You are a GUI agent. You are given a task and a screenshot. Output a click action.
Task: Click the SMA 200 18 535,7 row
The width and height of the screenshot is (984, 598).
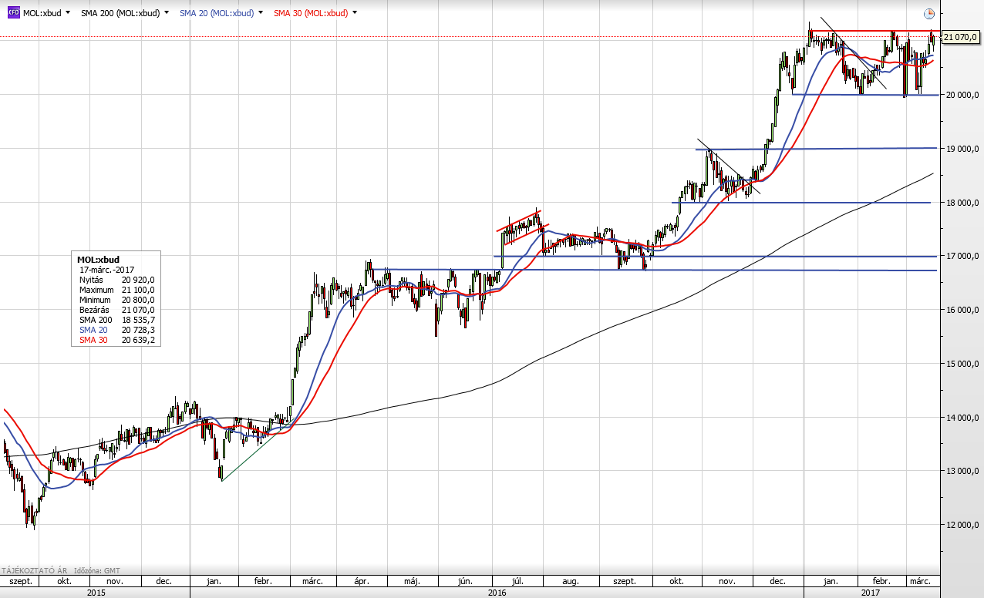[117, 320]
